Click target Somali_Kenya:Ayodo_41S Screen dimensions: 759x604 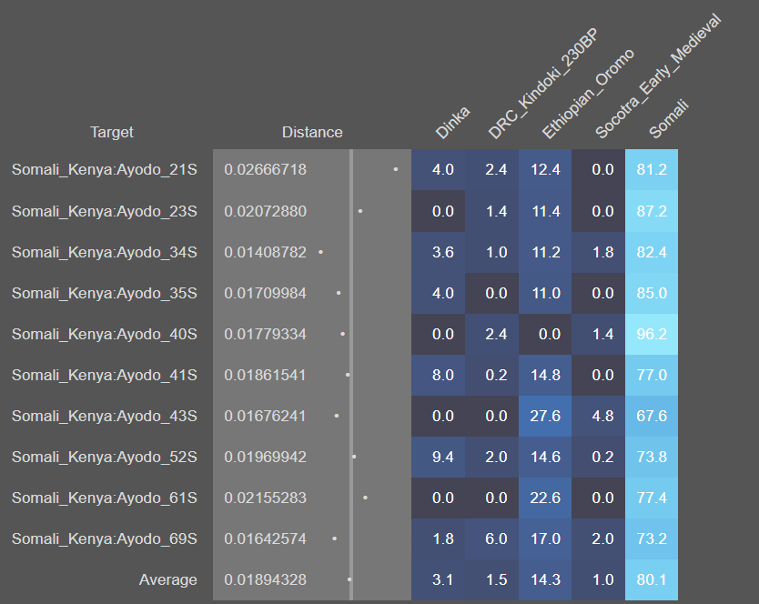[x=104, y=375]
